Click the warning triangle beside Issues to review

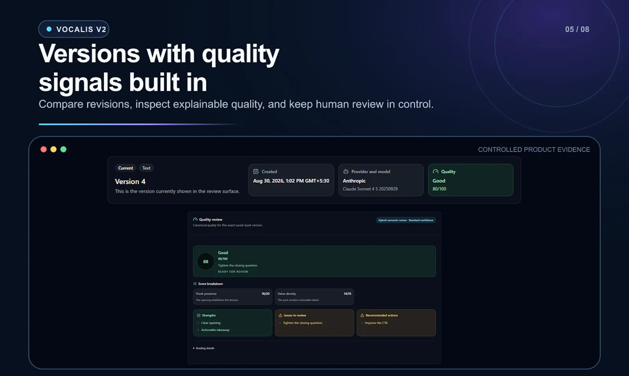coord(280,315)
